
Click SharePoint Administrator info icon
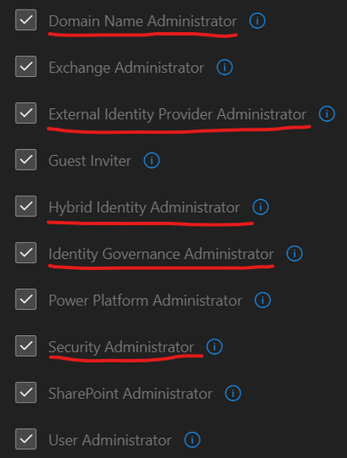pos(232,393)
